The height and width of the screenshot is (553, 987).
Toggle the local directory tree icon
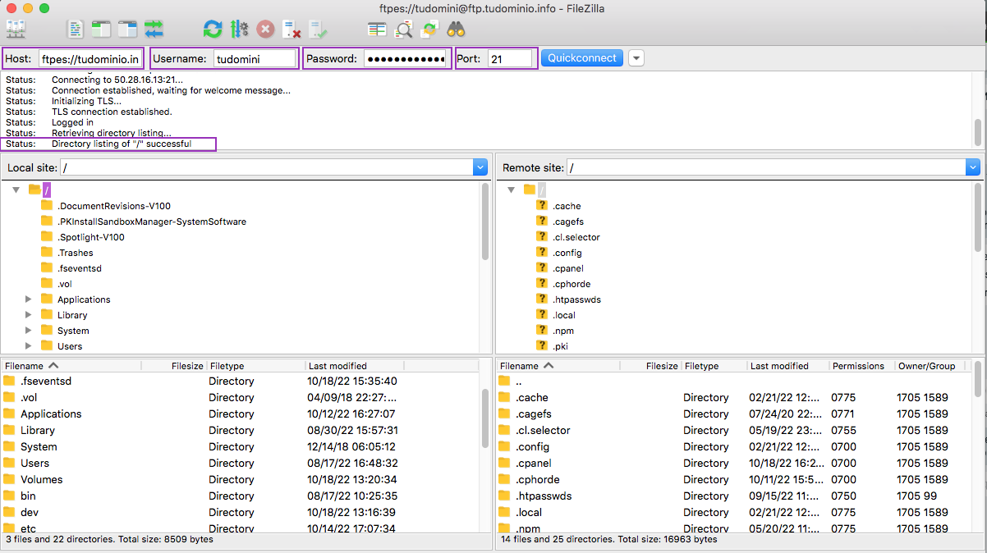[101, 30]
